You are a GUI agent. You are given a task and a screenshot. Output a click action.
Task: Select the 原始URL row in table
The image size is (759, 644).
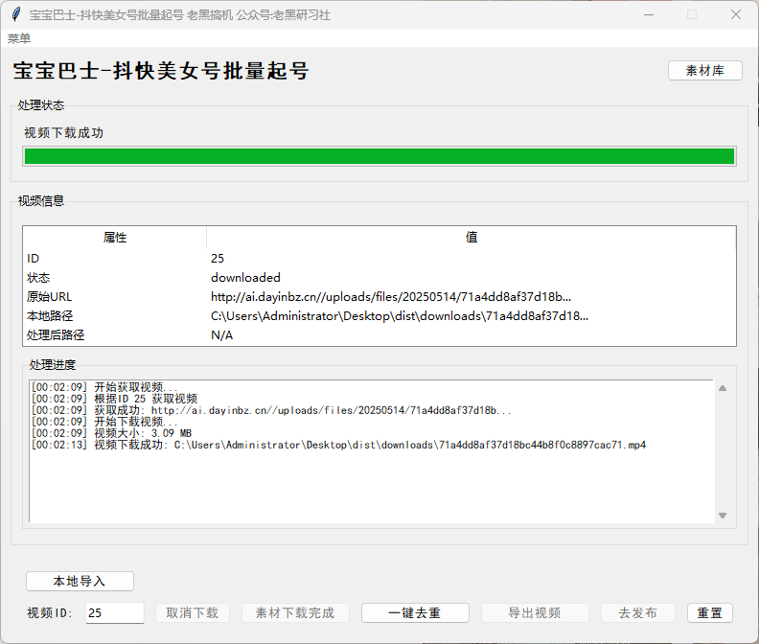[x=379, y=297]
